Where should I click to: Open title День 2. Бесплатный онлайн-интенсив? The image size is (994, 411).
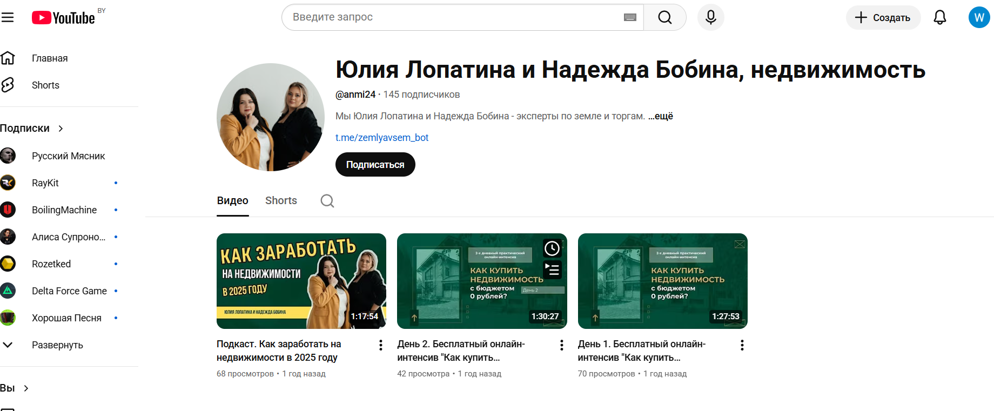(461, 351)
